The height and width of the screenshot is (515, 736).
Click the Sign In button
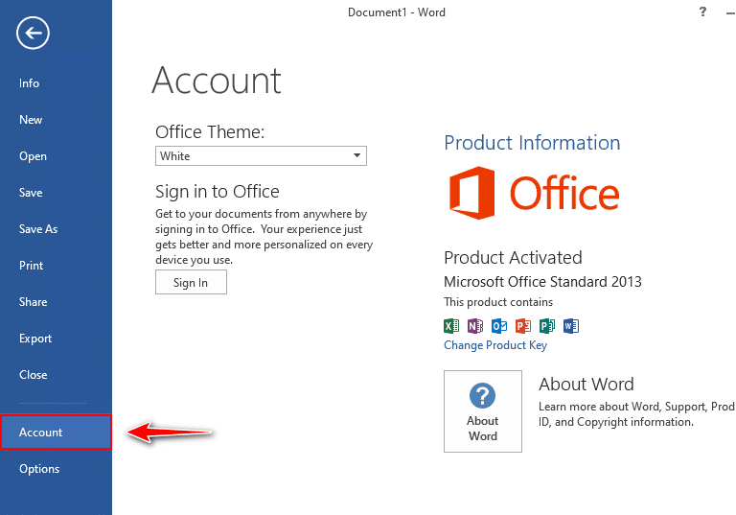coord(191,282)
